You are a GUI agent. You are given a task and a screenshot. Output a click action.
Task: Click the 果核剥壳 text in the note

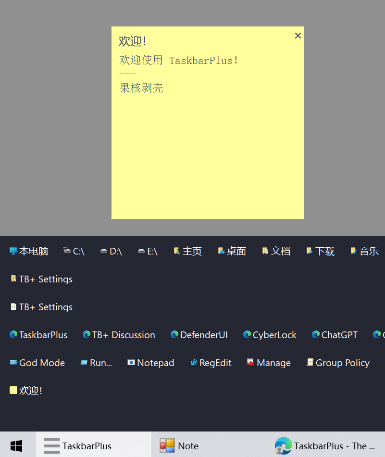141,88
